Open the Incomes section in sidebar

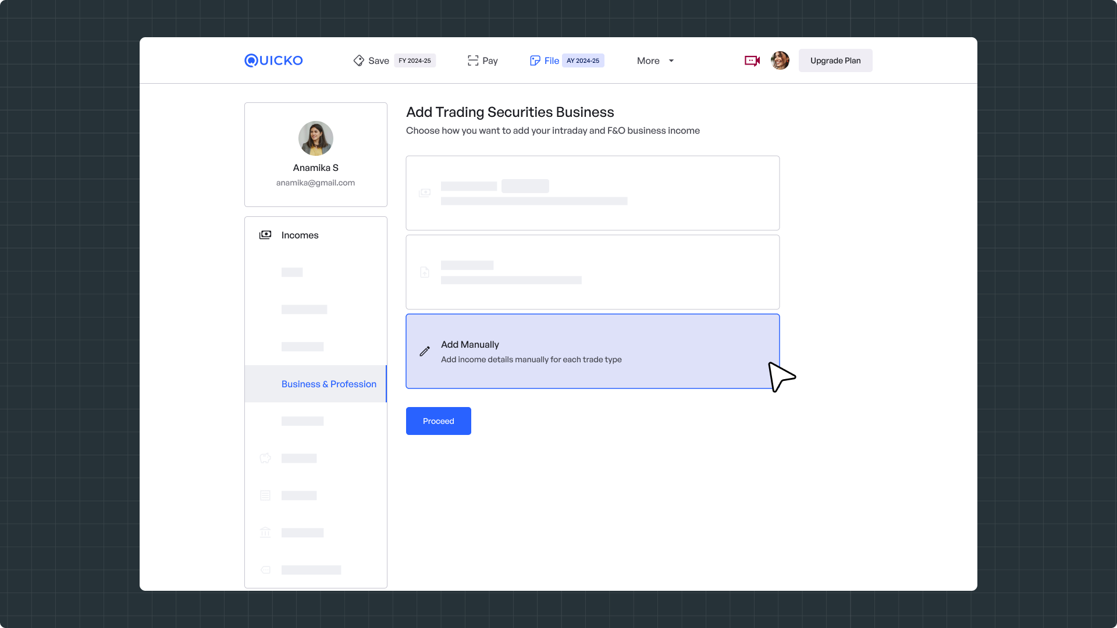pyautogui.click(x=300, y=235)
